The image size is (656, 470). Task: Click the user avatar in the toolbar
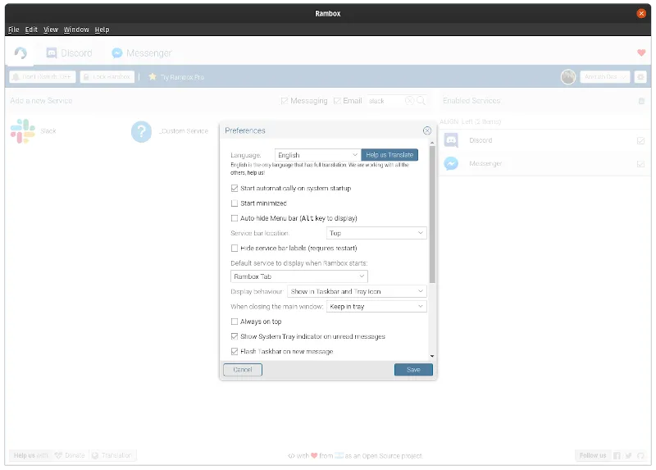(x=567, y=77)
